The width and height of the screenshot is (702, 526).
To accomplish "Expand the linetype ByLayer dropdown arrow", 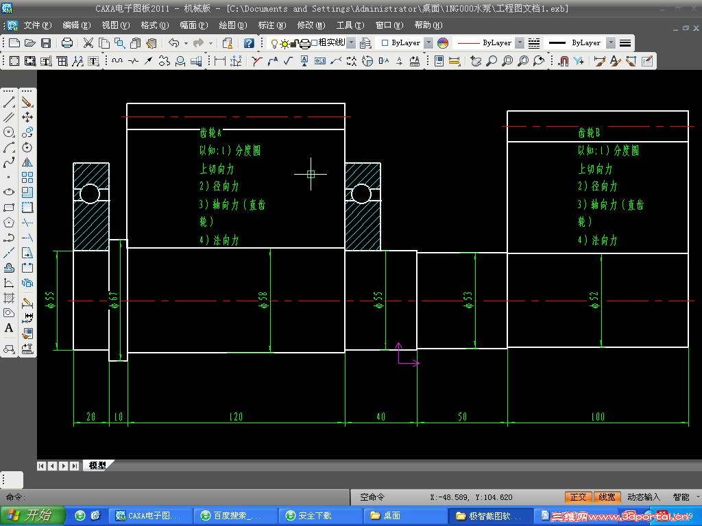I will [x=520, y=43].
